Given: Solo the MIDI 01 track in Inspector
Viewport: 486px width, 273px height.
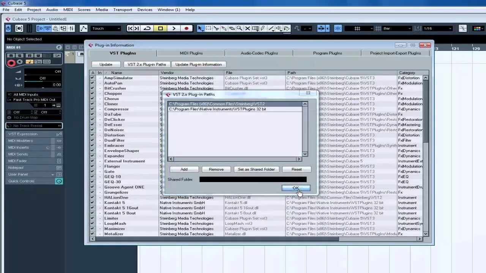Looking at the screenshot, I should 19,56.
